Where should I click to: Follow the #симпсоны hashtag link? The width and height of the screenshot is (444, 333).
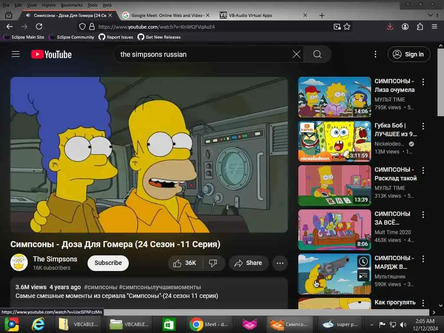point(101,287)
